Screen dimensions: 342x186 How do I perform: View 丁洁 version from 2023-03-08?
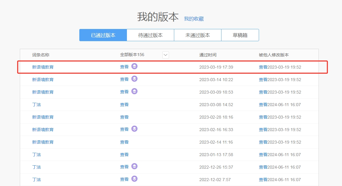tap(124, 104)
